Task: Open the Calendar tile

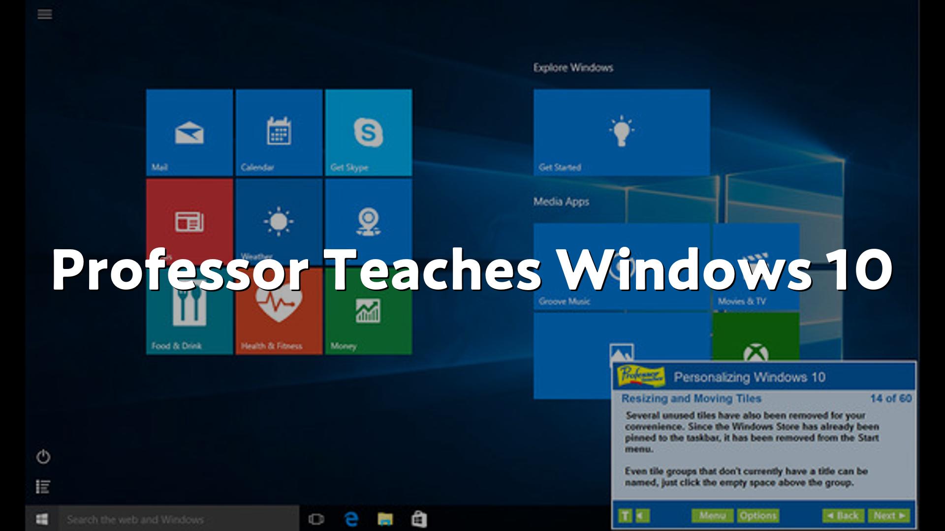Action: (279, 132)
